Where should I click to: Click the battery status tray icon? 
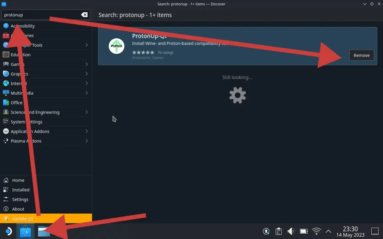[x=304, y=231]
